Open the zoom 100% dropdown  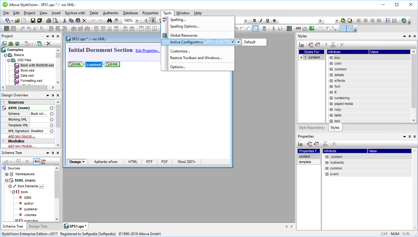[137, 21]
